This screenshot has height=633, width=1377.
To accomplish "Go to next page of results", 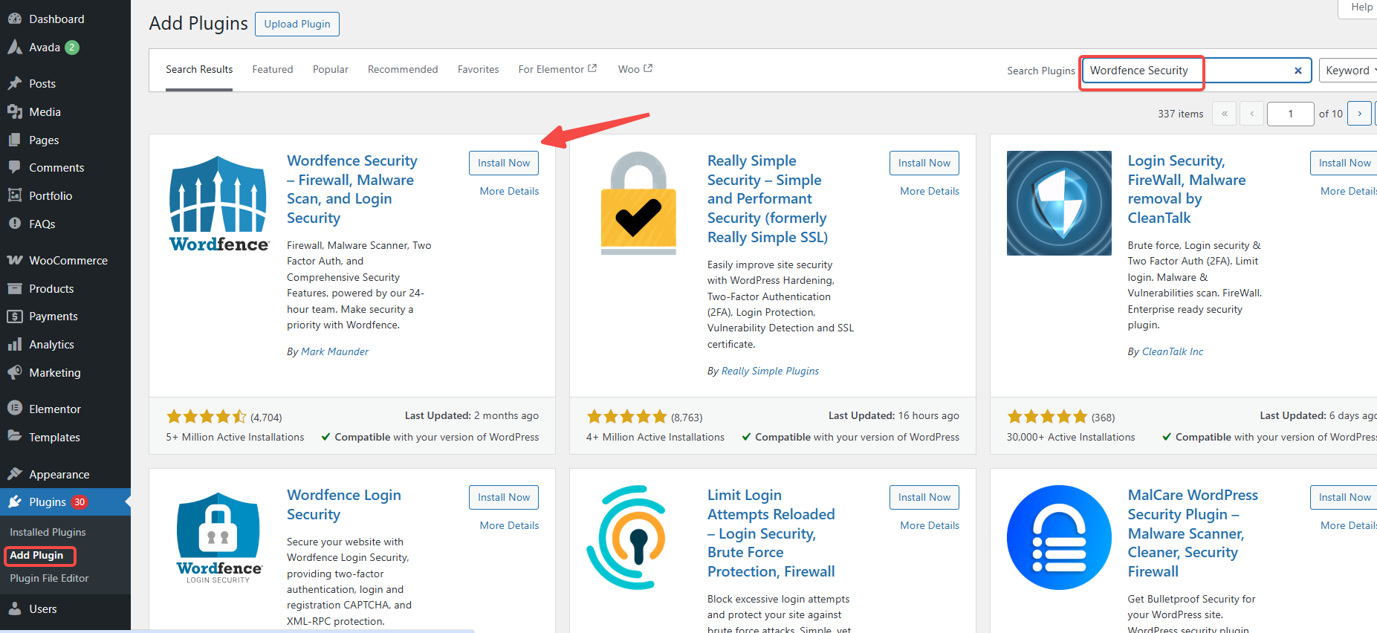I will coord(1359,114).
